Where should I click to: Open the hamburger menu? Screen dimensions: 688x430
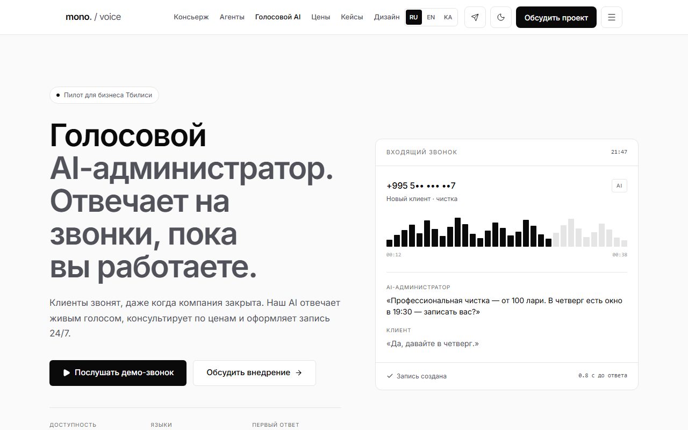point(612,17)
